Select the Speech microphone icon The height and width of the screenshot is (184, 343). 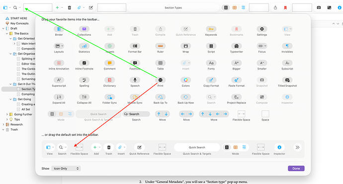click(135, 80)
